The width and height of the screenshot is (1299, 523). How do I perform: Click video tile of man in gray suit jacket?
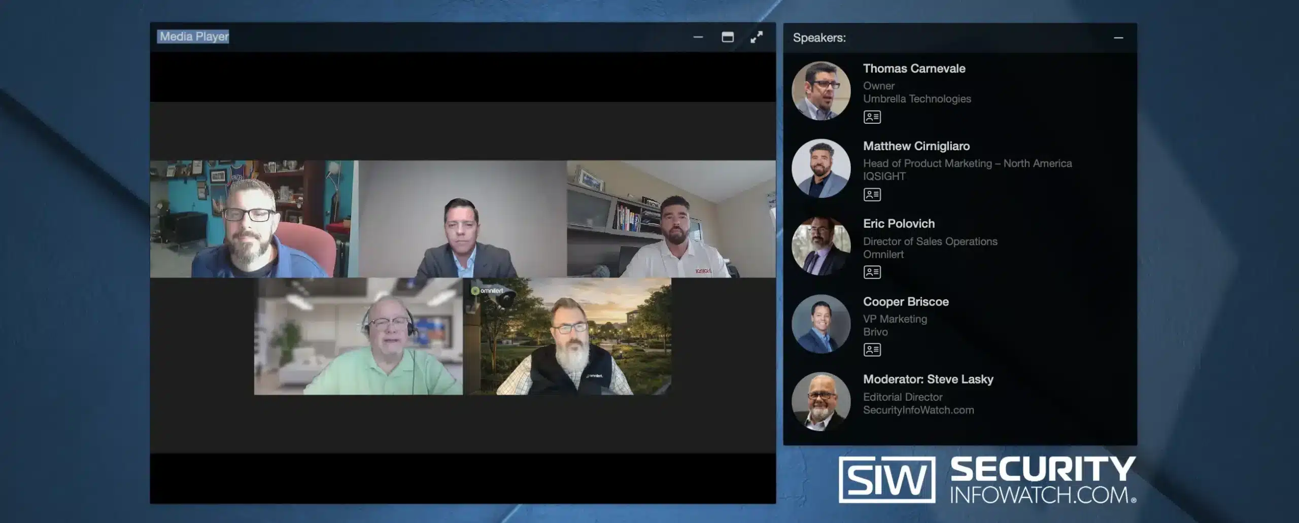tap(463, 219)
